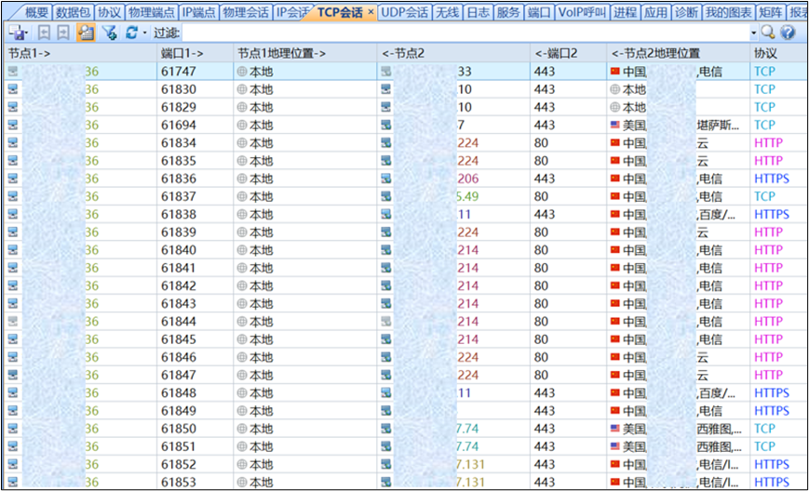This screenshot has height=491, width=809.
Task: Click the US flag icon in port 61851 row
Action: point(615,446)
